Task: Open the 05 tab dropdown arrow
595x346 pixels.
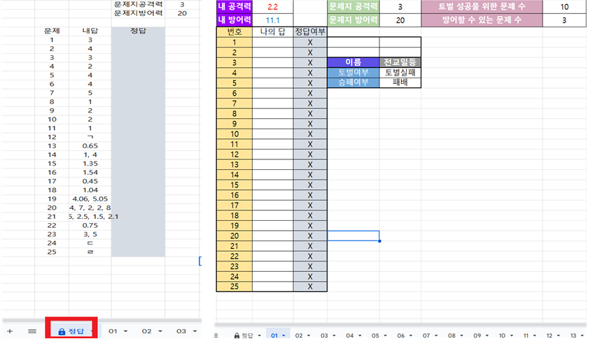Action: (x=385, y=336)
